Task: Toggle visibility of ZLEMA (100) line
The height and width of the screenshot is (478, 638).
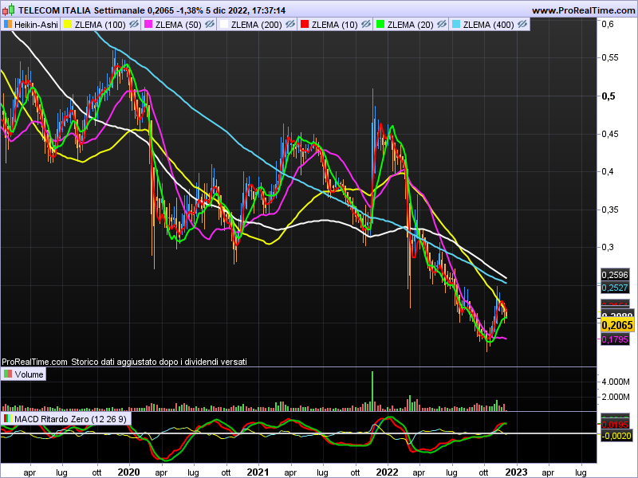Action: (135, 25)
